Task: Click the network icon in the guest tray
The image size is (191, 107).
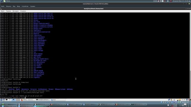Action: click(169, 100)
